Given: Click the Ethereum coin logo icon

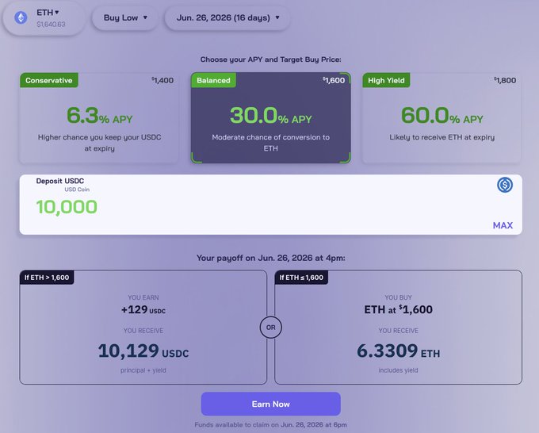Looking at the screenshot, I should click(x=21, y=17).
